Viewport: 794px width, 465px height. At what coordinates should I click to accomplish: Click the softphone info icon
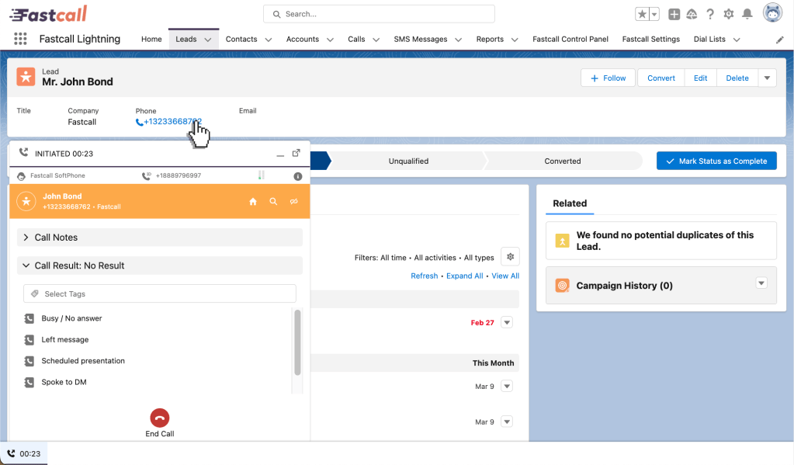point(297,176)
